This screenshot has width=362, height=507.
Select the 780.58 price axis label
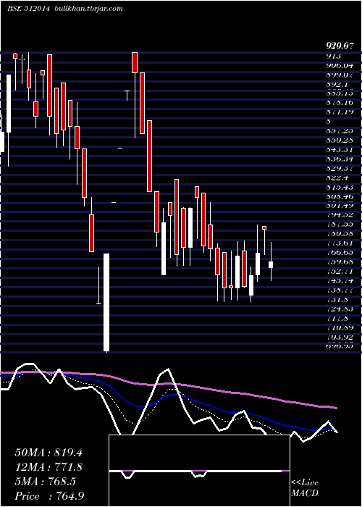point(339,233)
